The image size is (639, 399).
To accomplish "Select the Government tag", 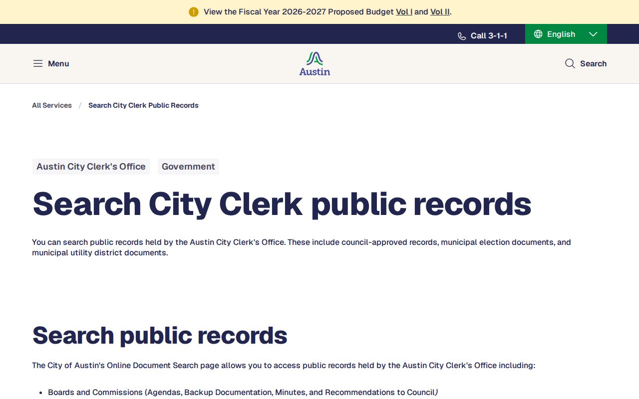I will (188, 167).
